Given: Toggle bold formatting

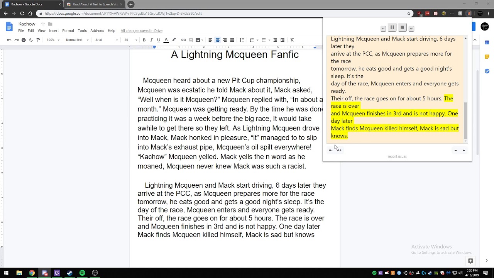Looking at the screenshot, I should 144,40.
